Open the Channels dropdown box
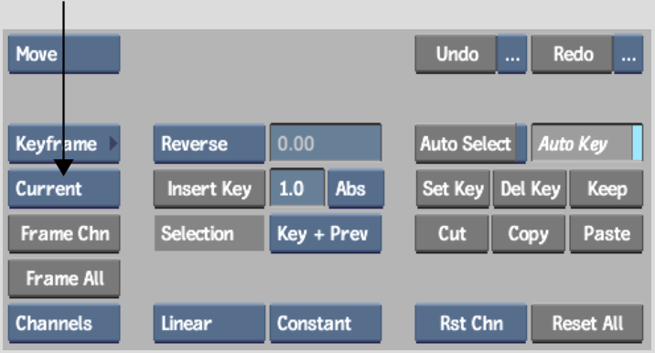The height and width of the screenshot is (353, 655). [x=64, y=324]
